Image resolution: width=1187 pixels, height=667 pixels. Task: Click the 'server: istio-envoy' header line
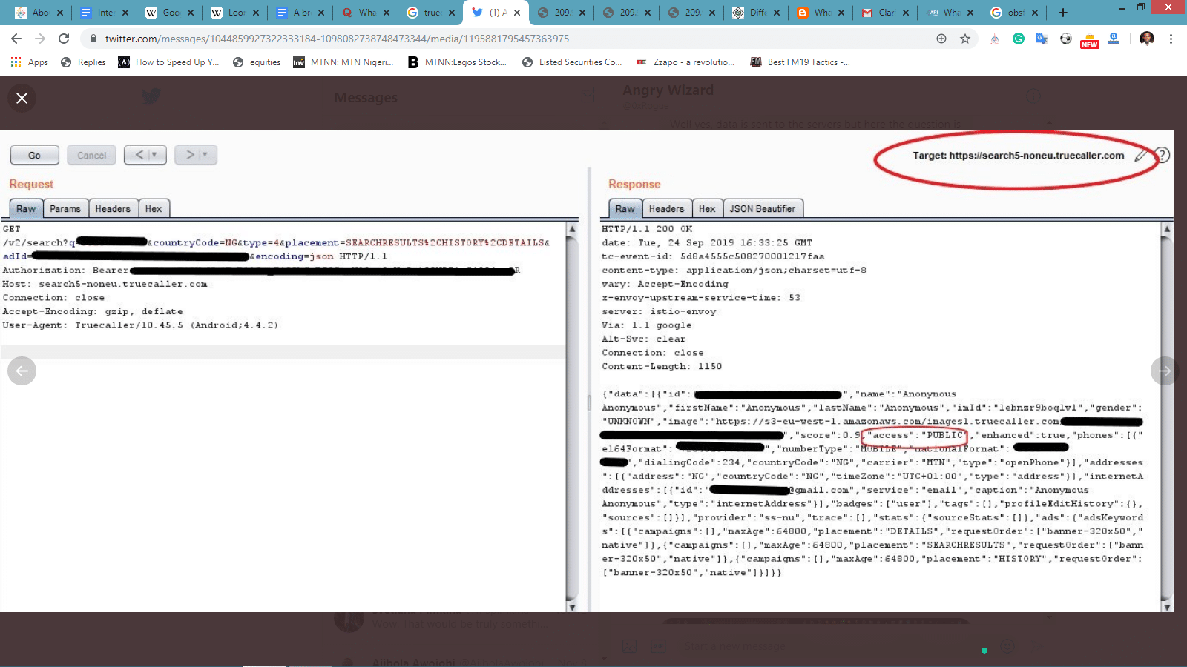pos(659,311)
